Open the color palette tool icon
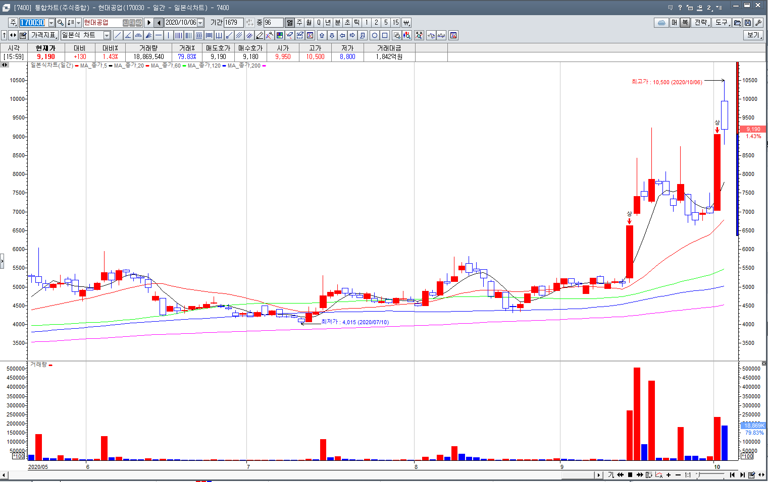Viewport: 768px width, 482px height. [280, 35]
